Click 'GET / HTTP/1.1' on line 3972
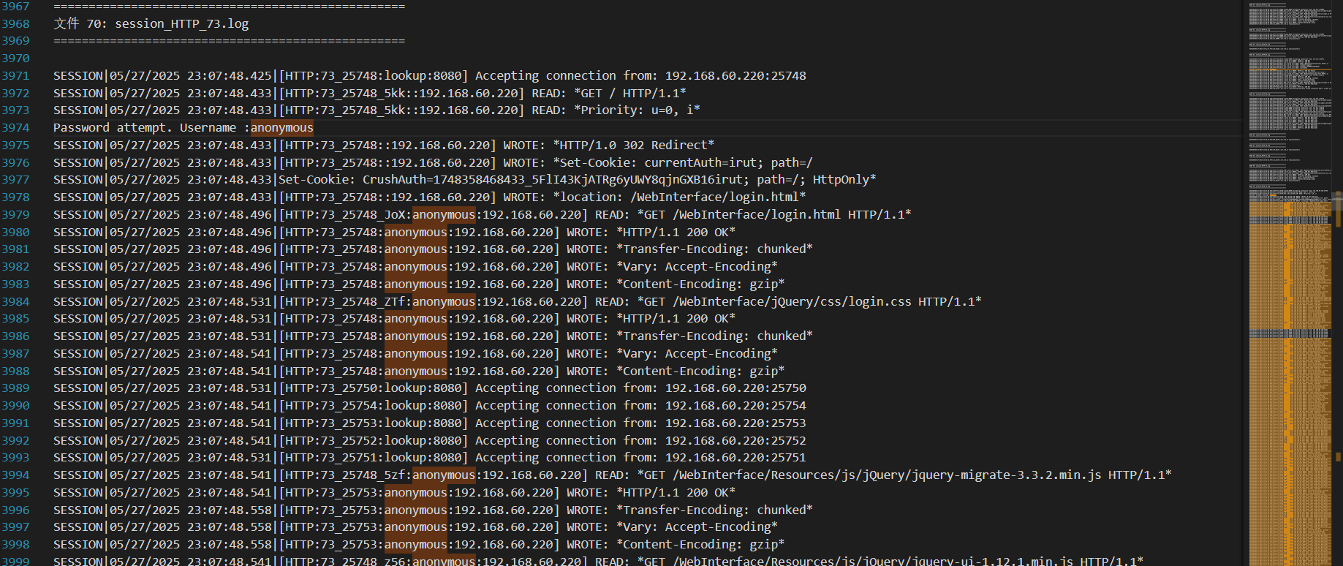Image resolution: width=1343 pixels, height=566 pixels. 630,94
